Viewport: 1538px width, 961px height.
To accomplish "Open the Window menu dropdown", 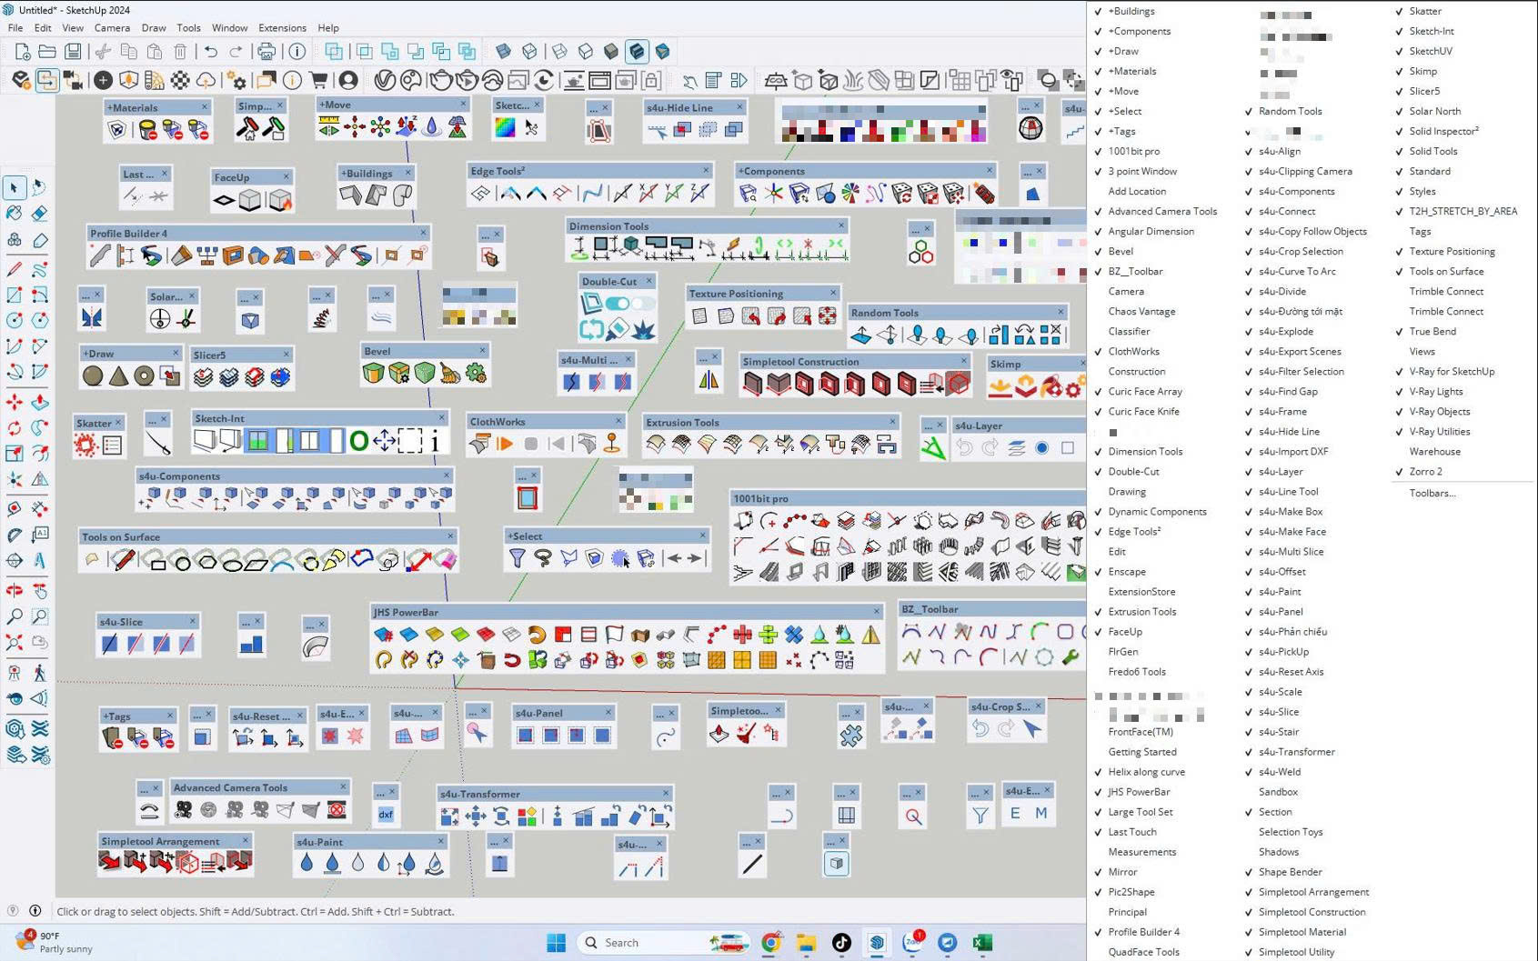I will point(229,28).
